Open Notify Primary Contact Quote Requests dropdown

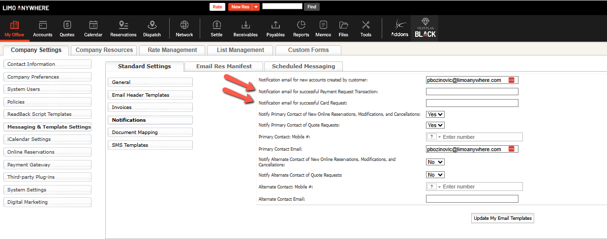pyautogui.click(x=435, y=125)
